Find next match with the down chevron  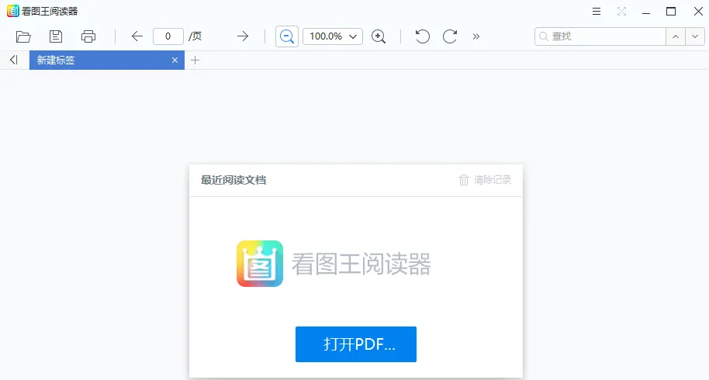695,36
